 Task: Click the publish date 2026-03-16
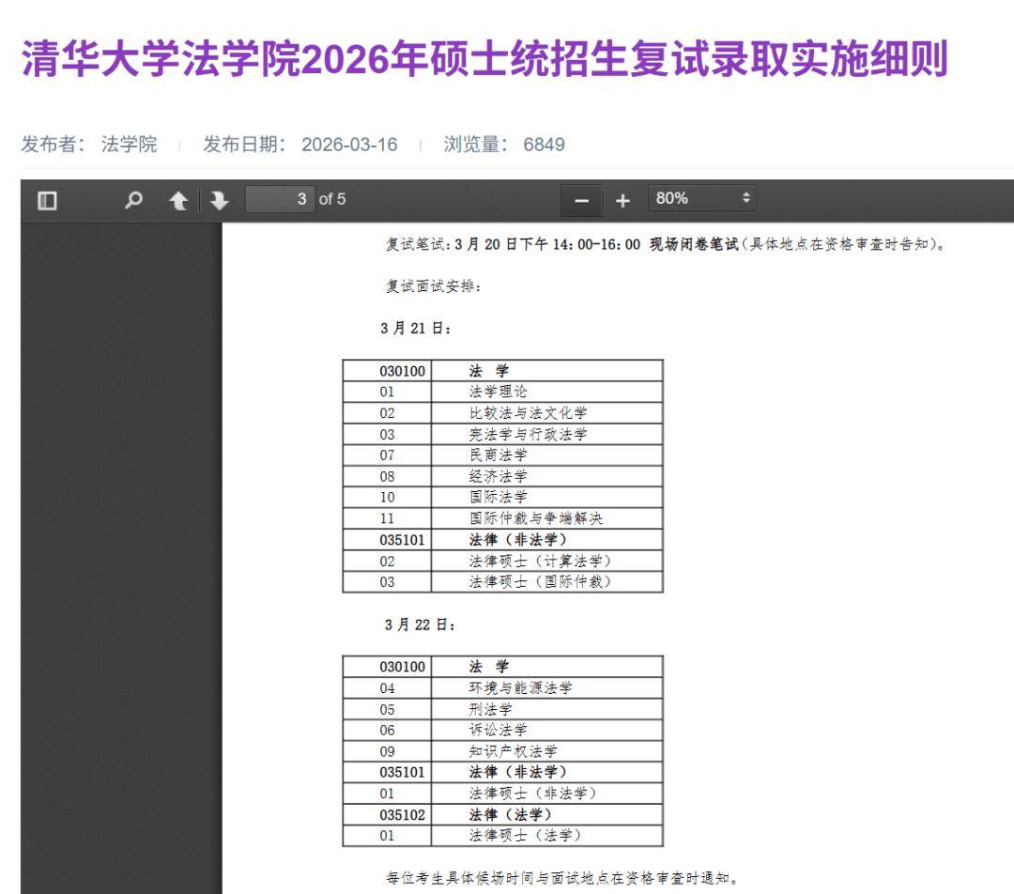pyautogui.click(x=349, y=144)
